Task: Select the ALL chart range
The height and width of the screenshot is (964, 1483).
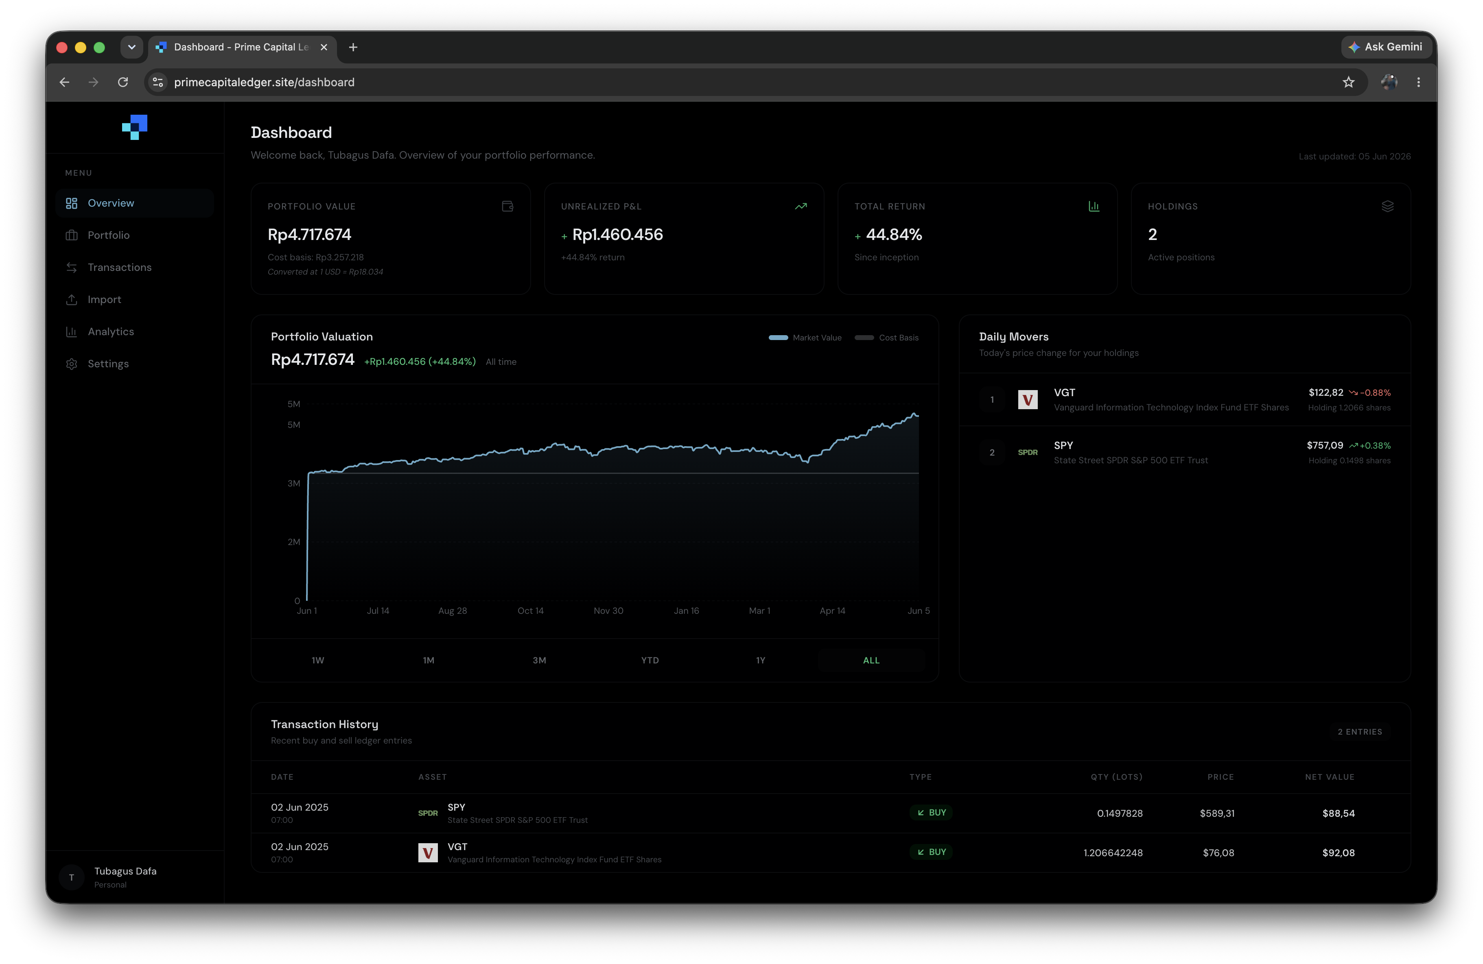Action: tap(872, 660)
